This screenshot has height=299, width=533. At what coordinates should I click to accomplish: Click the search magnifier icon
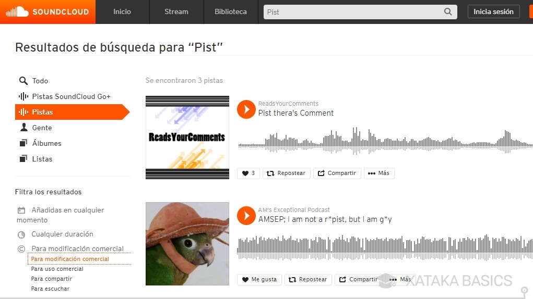[448, 12]
